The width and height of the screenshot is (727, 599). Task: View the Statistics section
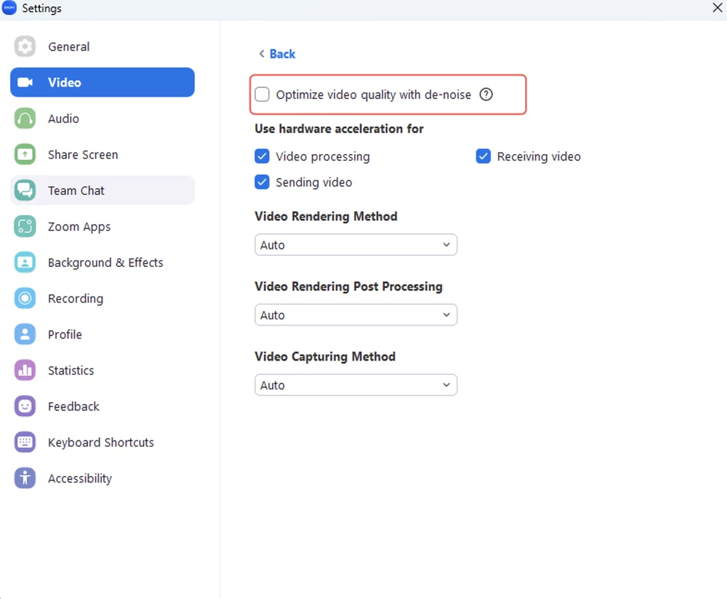pyautogui.click(x=103, y=371)
